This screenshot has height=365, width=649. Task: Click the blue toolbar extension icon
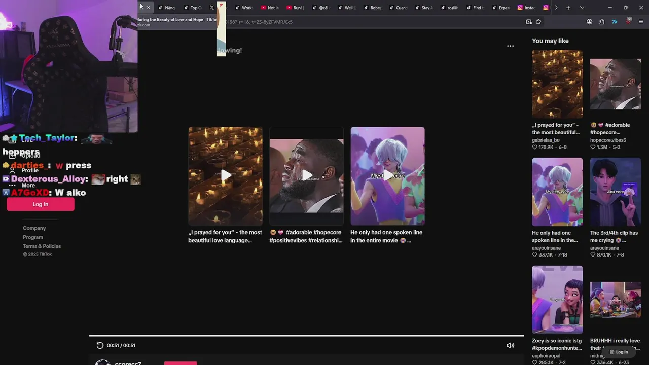(x=615, y=22)
